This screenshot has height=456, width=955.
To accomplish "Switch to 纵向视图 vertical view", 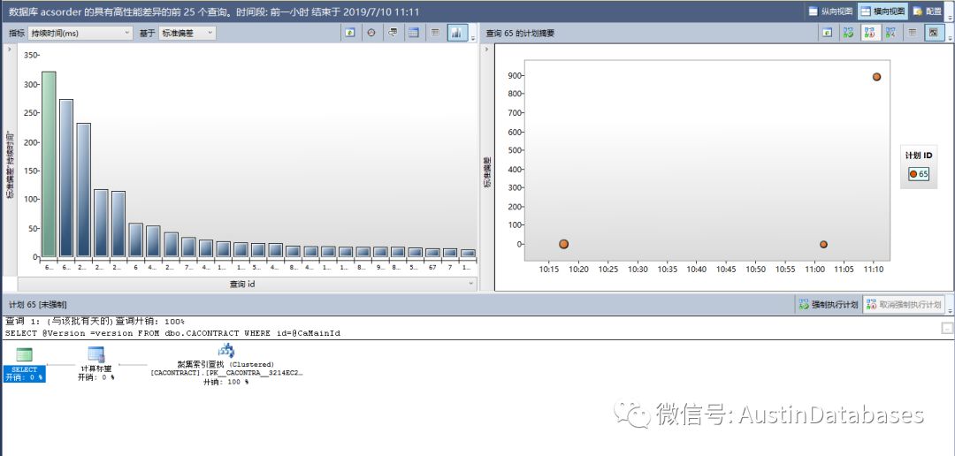I will click(x=830, y=11).
